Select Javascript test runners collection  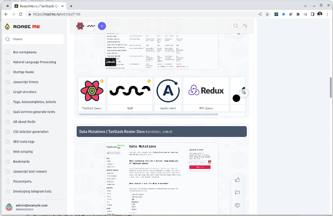pos(30,172)
